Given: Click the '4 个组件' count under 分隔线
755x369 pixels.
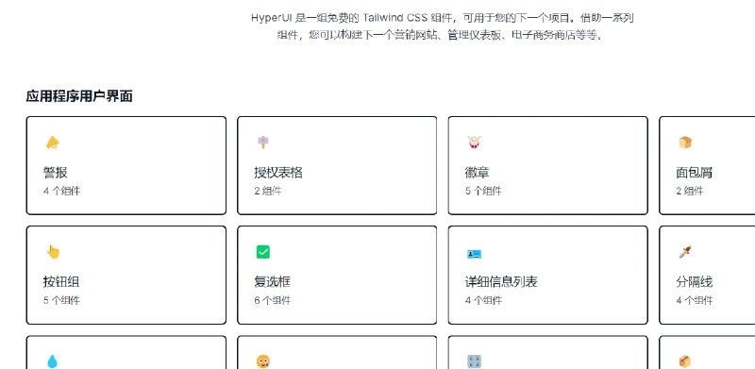Looking at the screenshot, I should point(695,301).
